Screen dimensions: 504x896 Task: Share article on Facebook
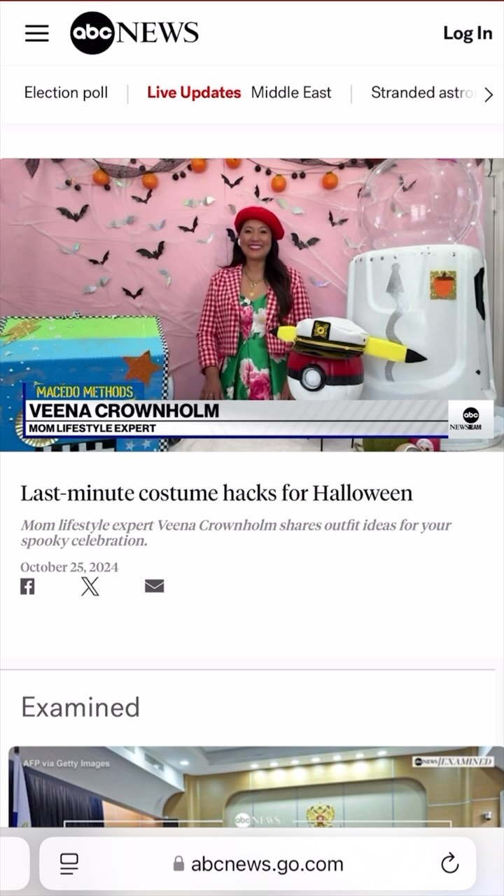click(27, 587)
